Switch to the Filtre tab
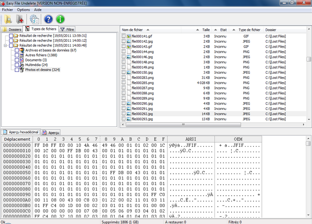 pos(67,29)
